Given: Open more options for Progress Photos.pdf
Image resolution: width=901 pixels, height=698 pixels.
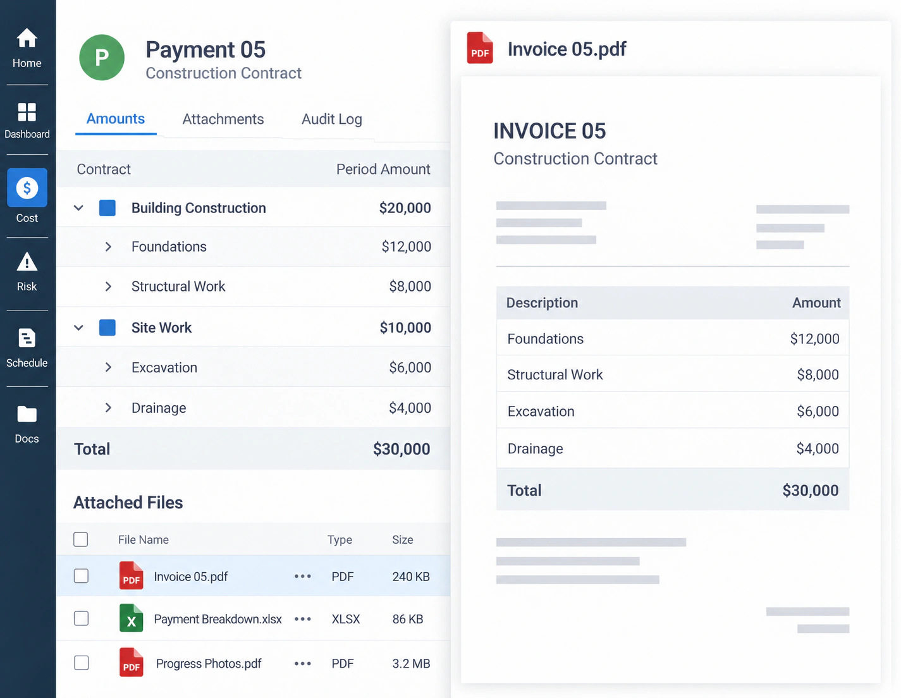Looking at the screenshot, I should click(x=303, y=663).
